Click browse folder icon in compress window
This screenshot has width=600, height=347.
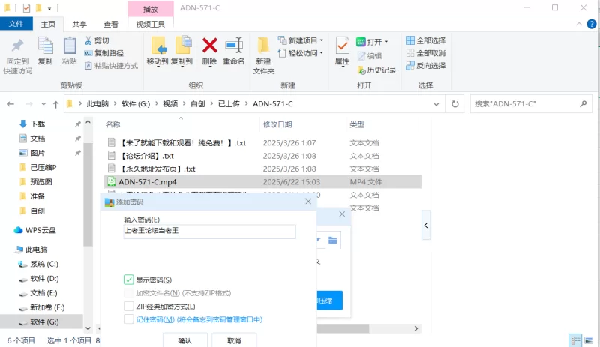point(332,241)
